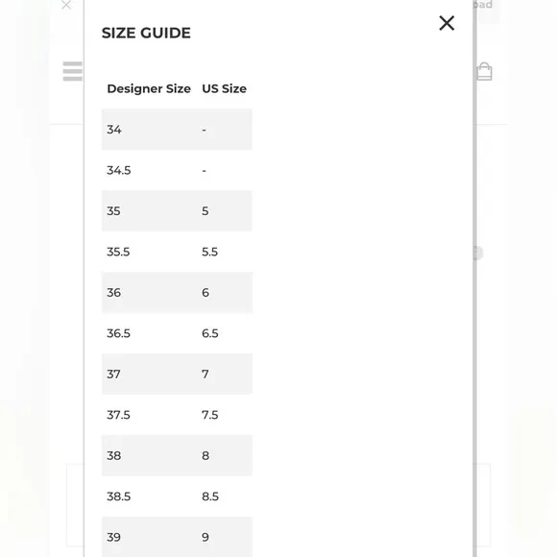Click the designer size 34 row
Viewport: 557px width, 557px height.
[177, 130]
